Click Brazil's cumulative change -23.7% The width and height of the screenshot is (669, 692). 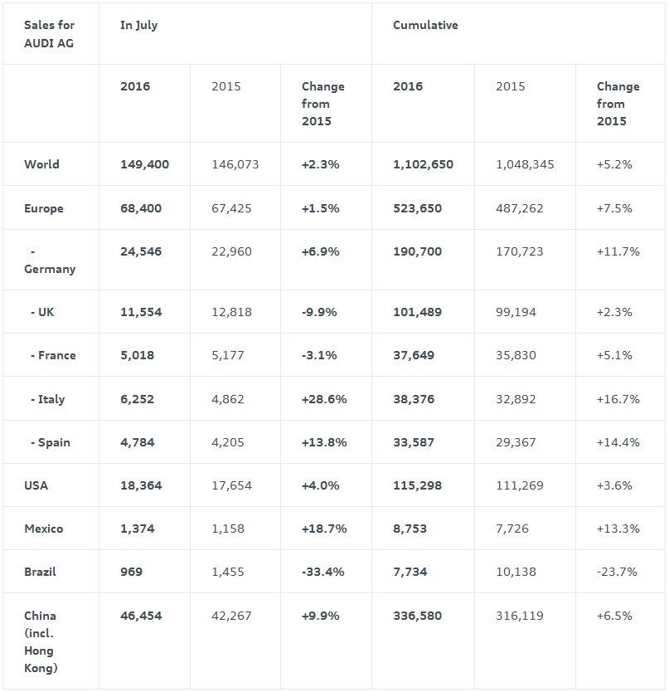point(618,572)
